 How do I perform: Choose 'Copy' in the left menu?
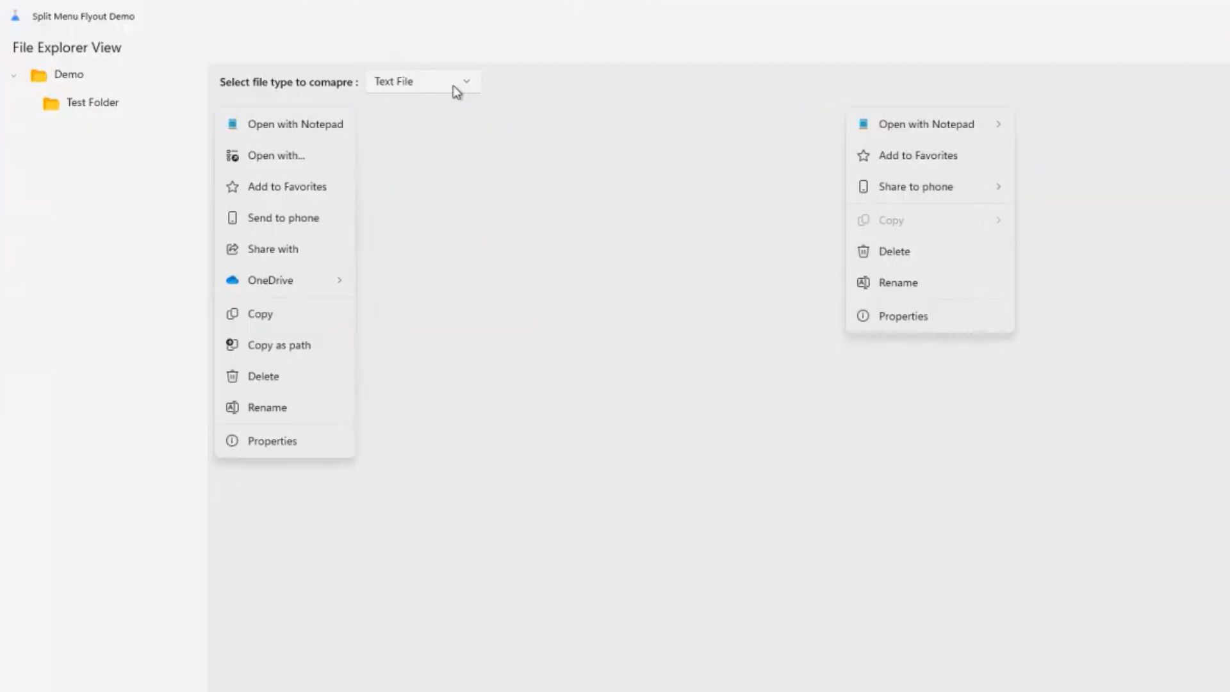285,314
